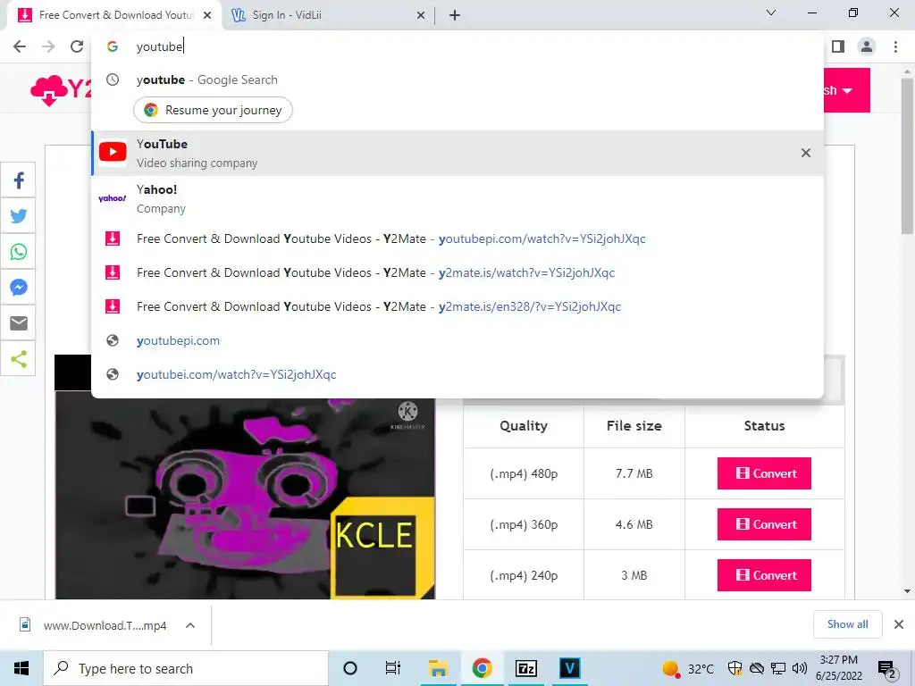Click the page vertical scrollbar thumb
The width and height of the screenshot is (915, 686).
(907, 157)
